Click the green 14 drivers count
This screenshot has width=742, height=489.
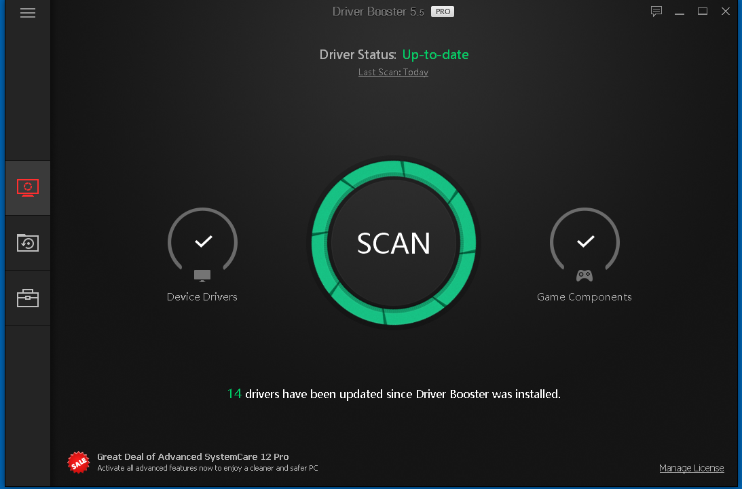coord(234,393)
